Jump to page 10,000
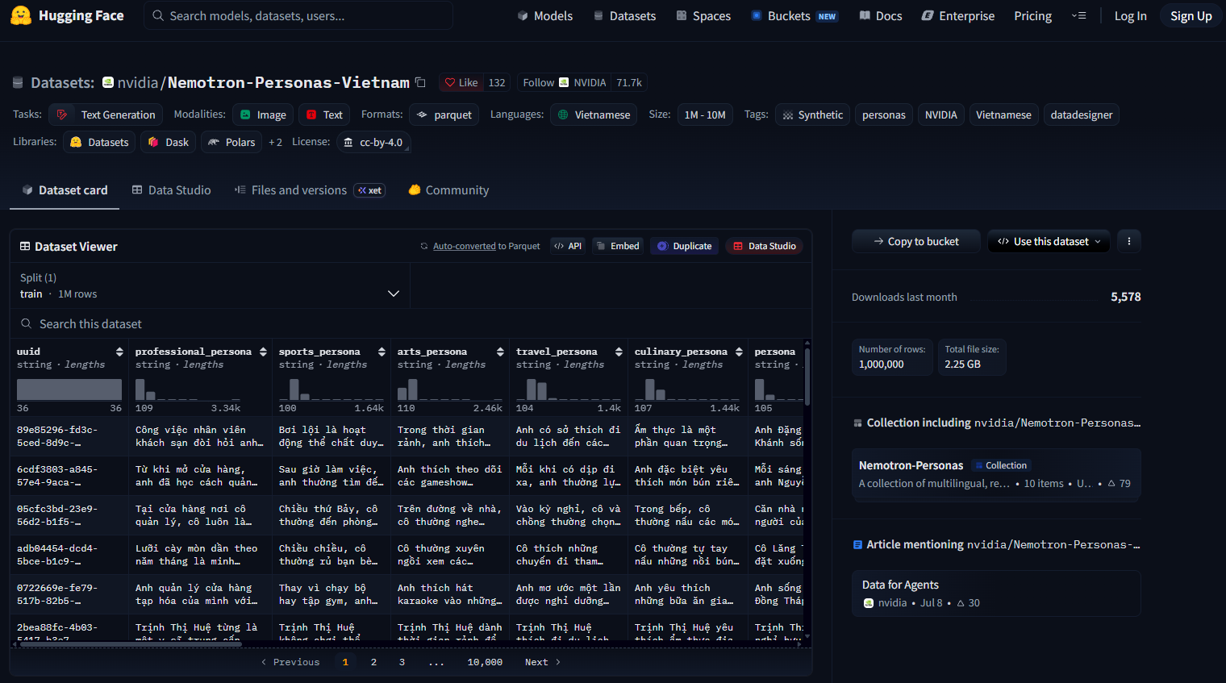Image resolution: width=1226 pixels, height=683 pixels. [485, 662]
